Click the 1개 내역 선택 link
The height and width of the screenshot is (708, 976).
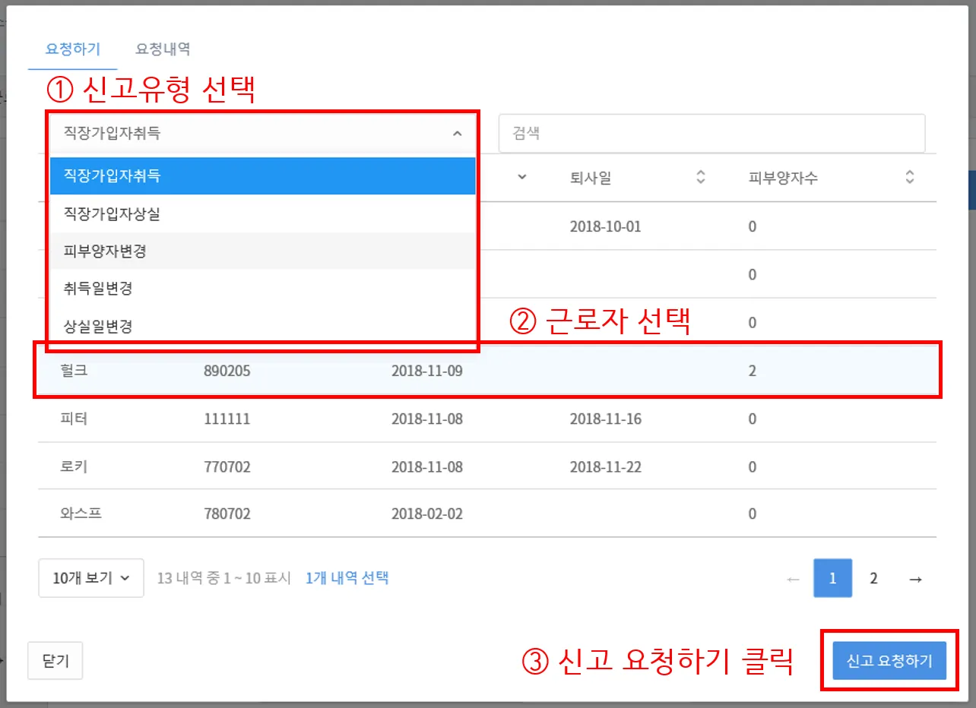pyautogui.click(x=347, y=577)
